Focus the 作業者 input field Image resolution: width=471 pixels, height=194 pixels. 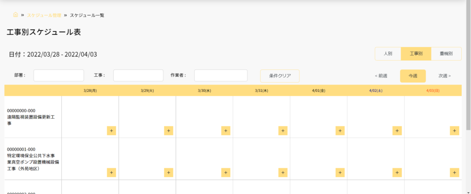tap(221, 75)
